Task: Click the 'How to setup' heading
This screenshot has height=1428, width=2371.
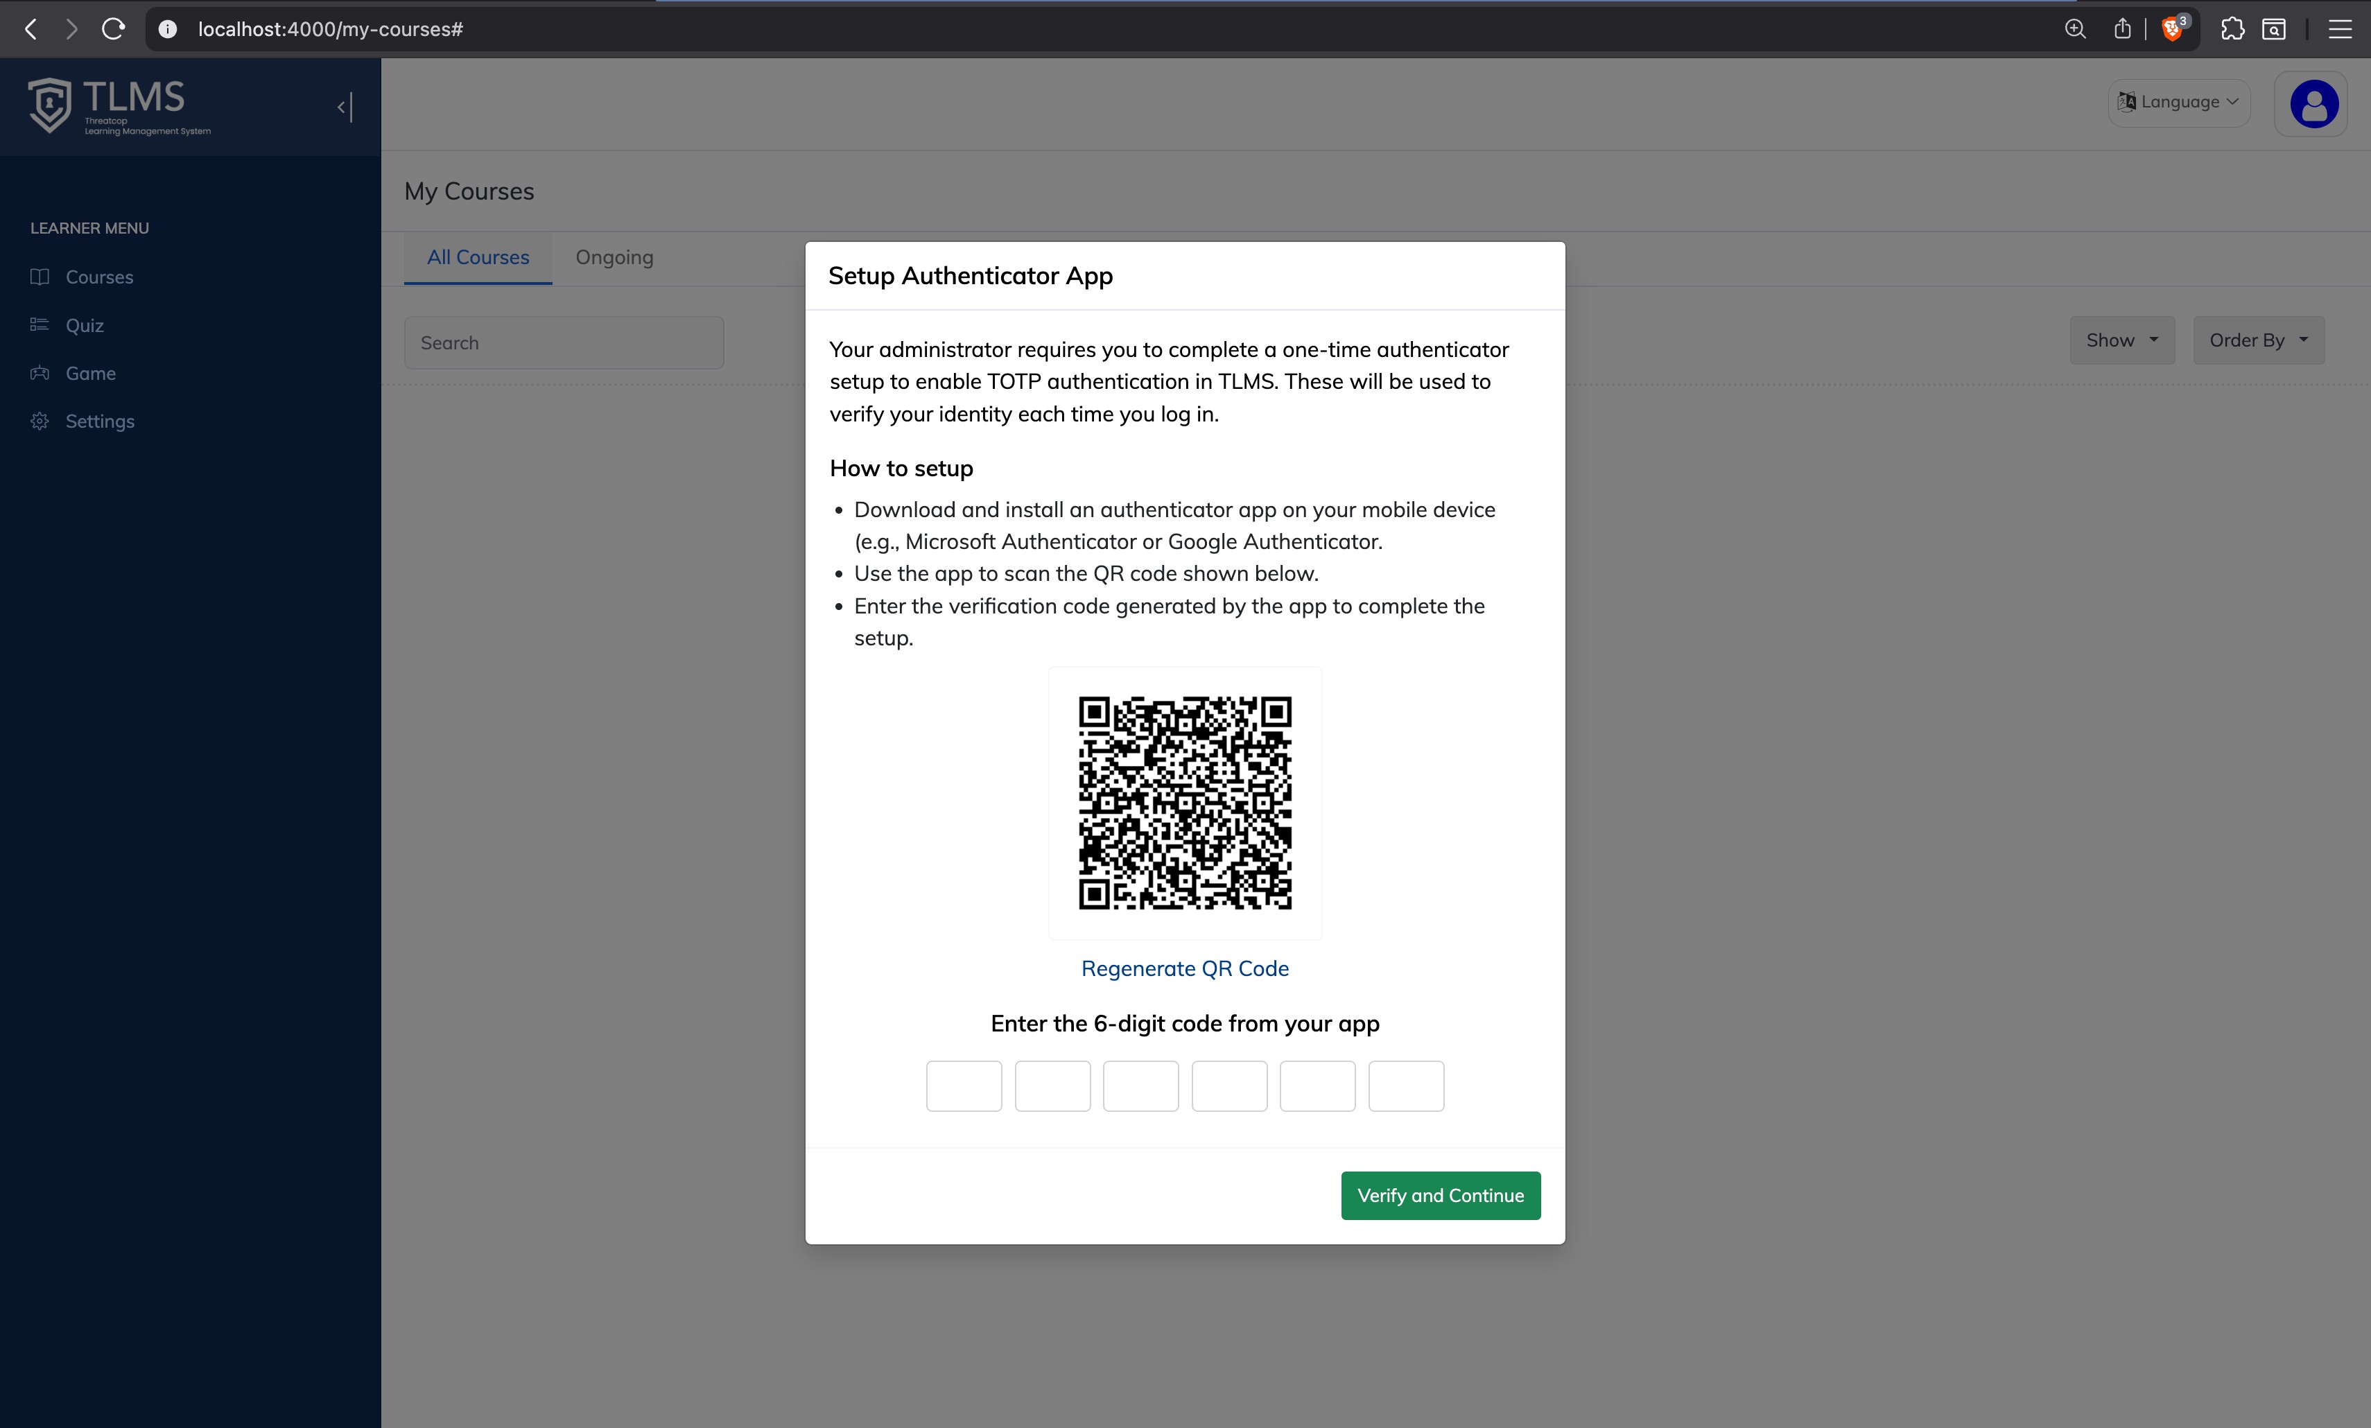Action: click(x=901, y=468)
